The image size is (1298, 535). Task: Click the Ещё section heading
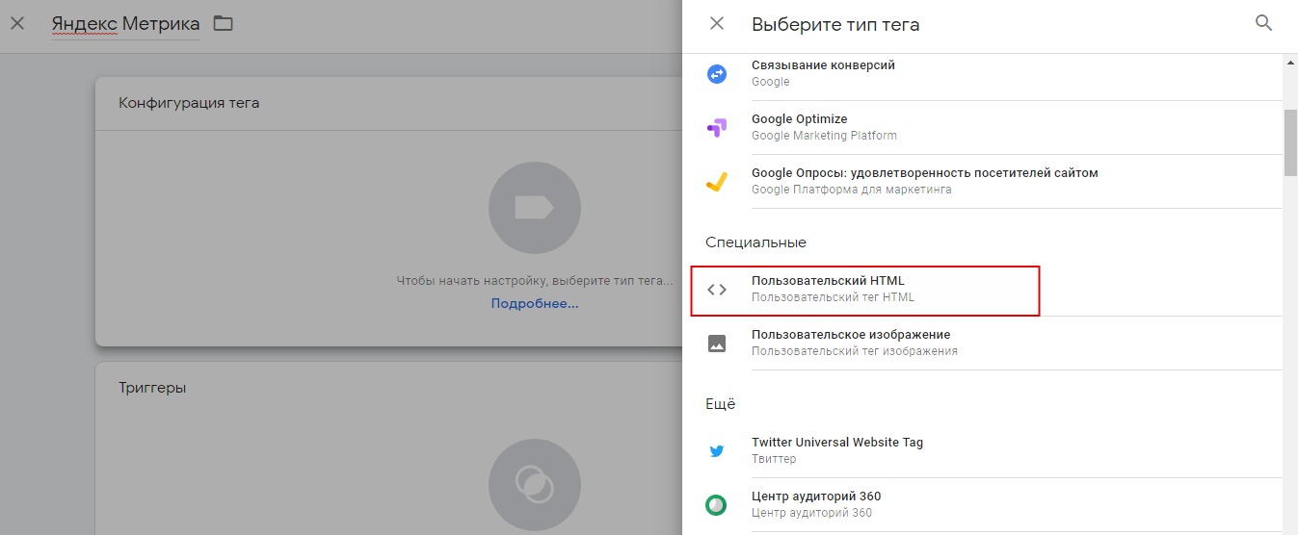point(720,404)
